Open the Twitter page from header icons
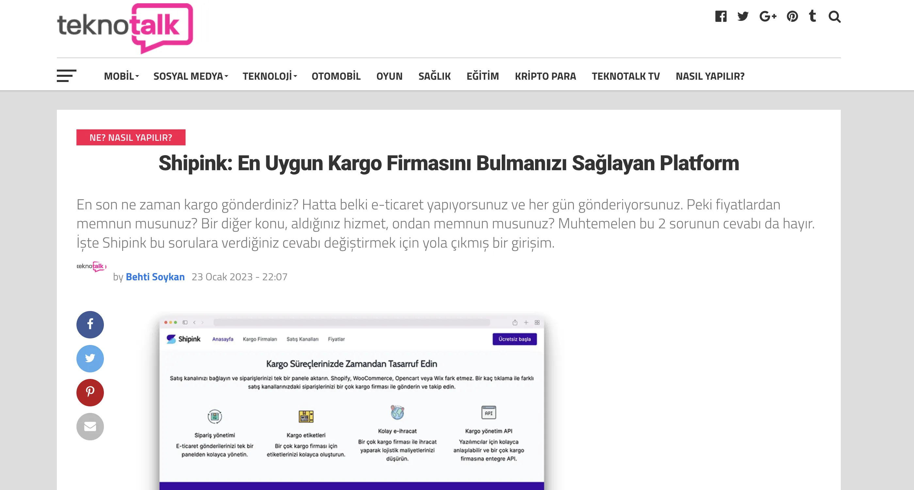This screenshot has width=914, height=490. click(742, 16)
